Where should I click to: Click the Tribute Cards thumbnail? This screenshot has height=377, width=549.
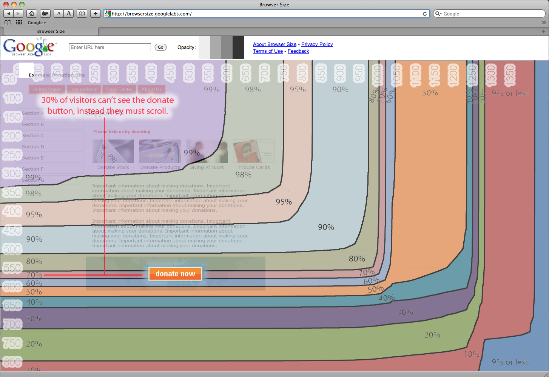(254, 151)
